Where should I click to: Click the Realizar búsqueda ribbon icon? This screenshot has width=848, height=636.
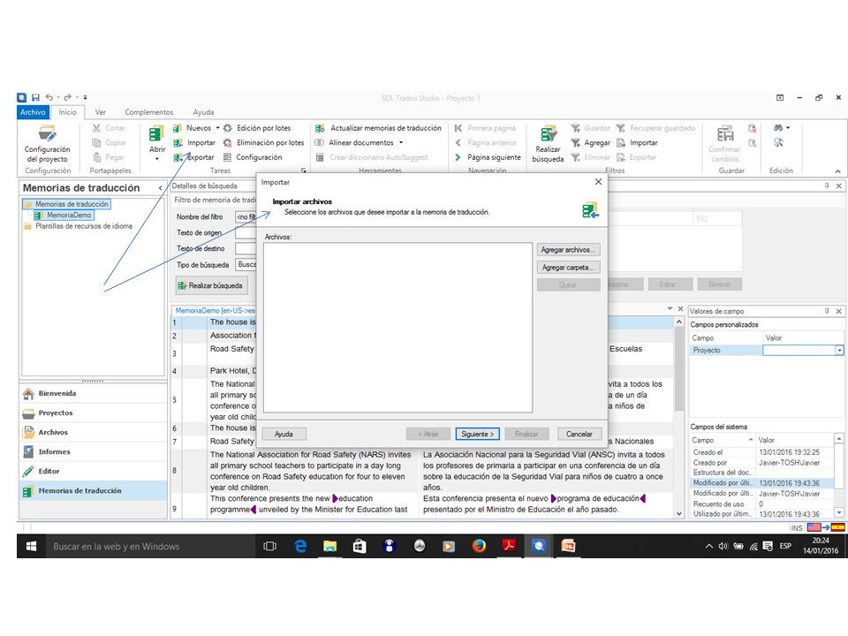548,133
